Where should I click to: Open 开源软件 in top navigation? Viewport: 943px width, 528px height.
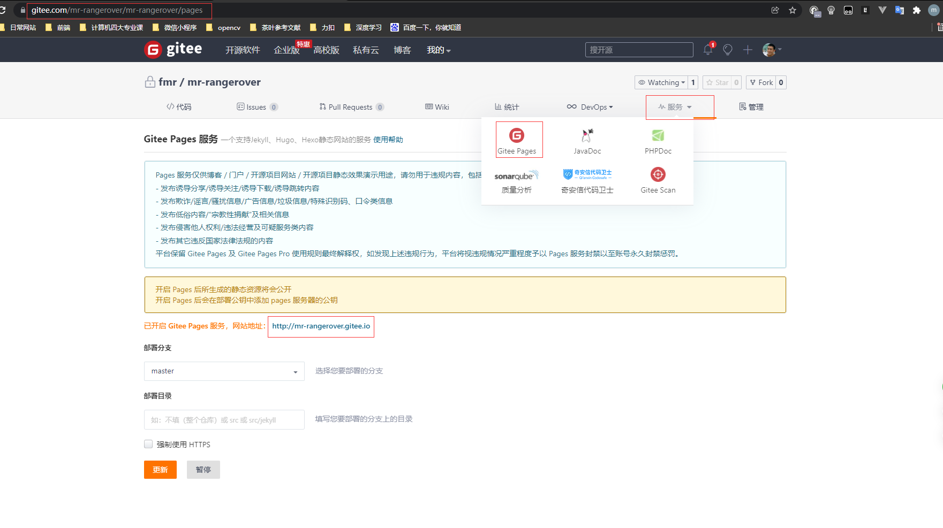[x=243, y=50]
